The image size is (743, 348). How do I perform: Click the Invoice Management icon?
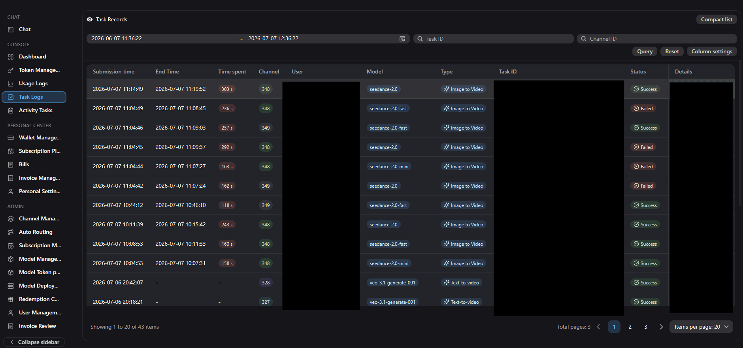[11, 178]
